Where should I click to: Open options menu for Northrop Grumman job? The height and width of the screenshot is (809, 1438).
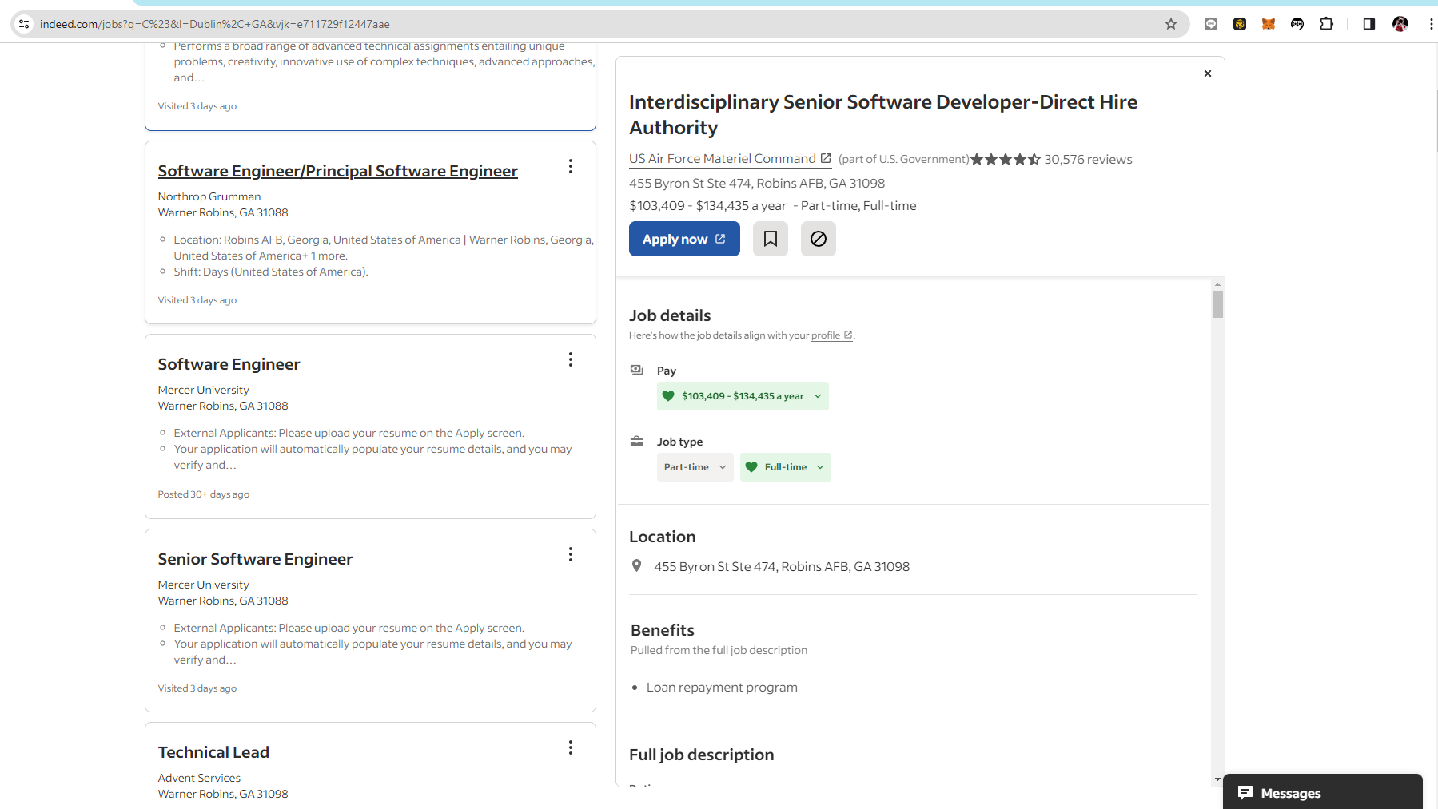571,166
